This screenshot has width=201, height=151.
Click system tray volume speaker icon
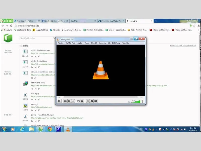(185, 129)
